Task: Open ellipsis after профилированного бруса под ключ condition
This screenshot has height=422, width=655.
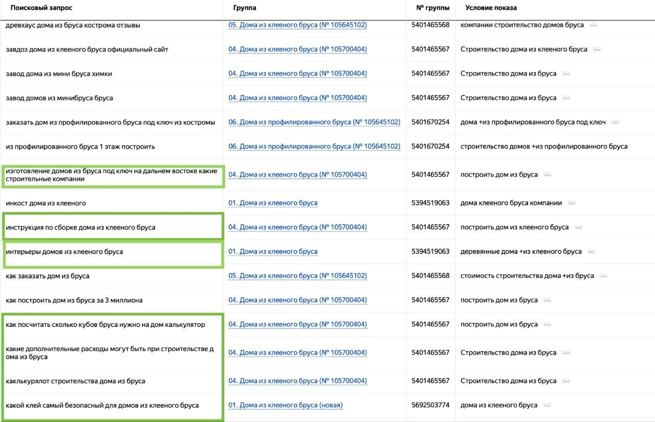Action: [615, 122]
